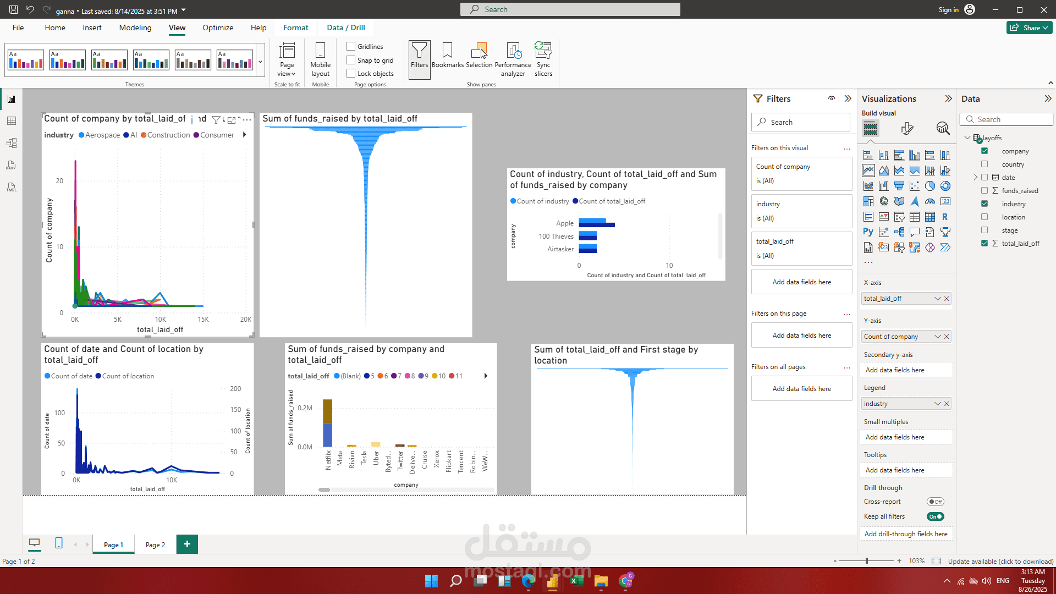This screenshot has height=594, width=1056.
Task: Pick the treemap visual
Action: point(868,202)
